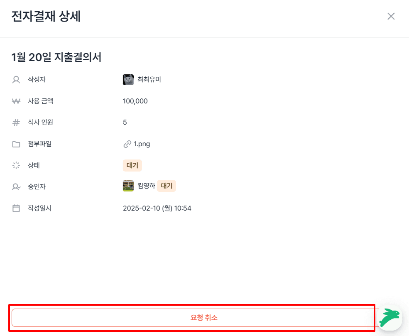Select the hash icon next to 식사 인원
409x336 pixels.
click(x=16, y=122)
